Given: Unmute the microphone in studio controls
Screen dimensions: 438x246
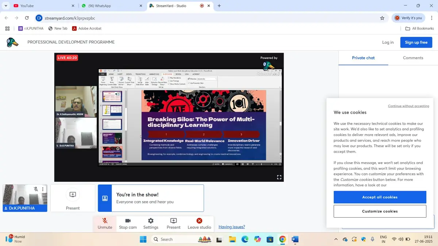Looking at the screenshot, I should [105, 224].
